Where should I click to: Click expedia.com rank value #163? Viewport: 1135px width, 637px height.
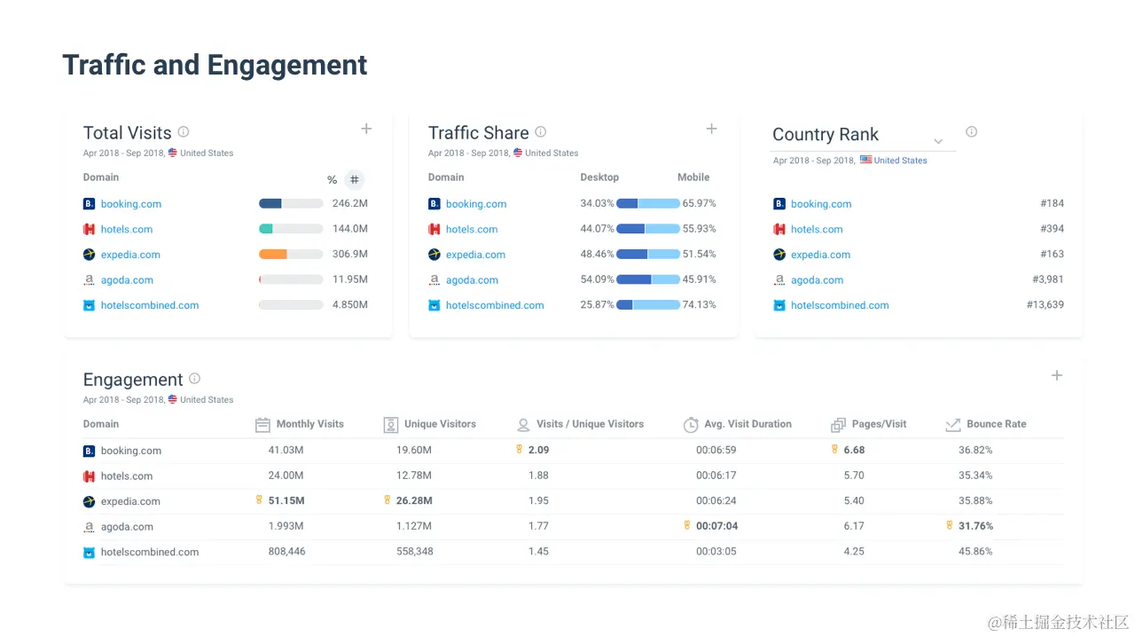(x=1052, y=254)
